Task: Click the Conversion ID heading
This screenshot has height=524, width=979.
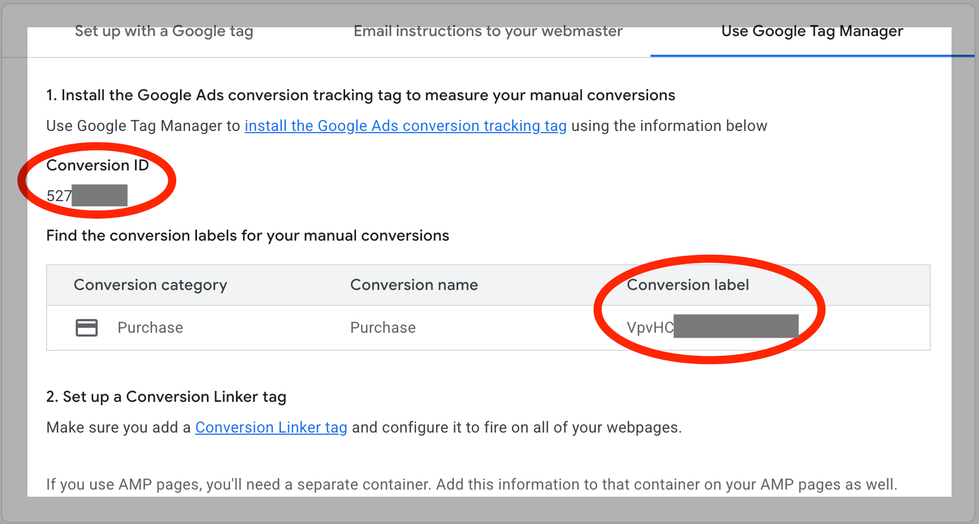Action: (x=98, y=164)
